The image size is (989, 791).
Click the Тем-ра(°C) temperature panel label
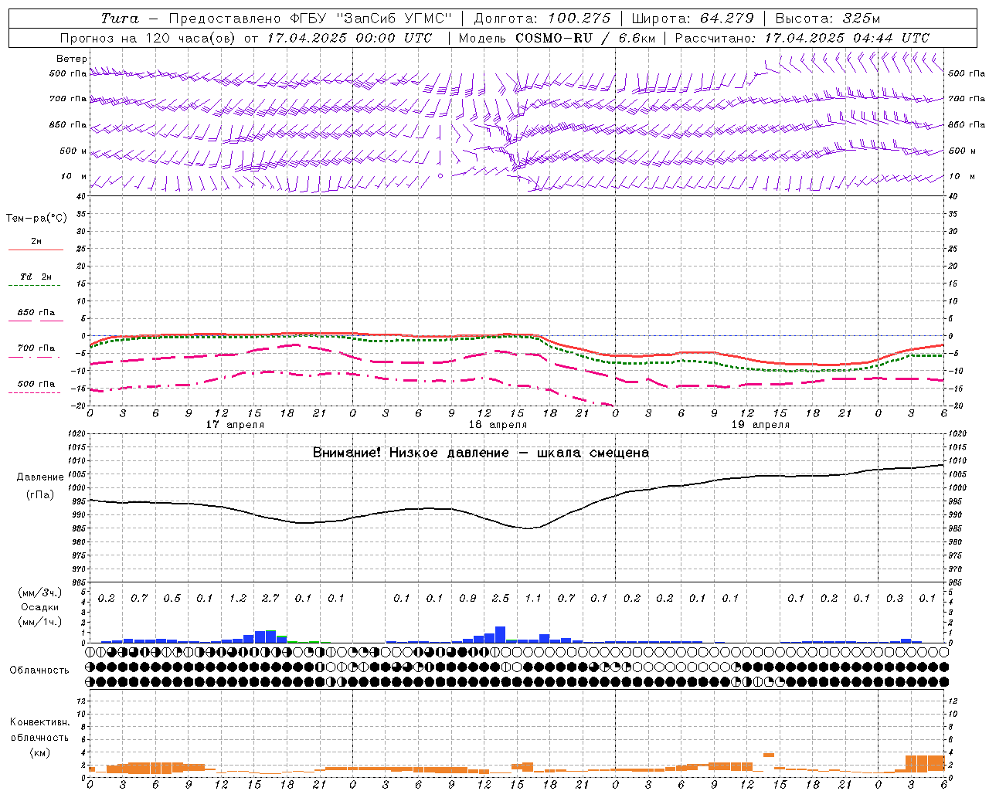click(x=36, y=219)
